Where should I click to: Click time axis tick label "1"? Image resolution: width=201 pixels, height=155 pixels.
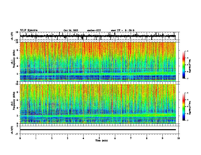tap(36, 138)
